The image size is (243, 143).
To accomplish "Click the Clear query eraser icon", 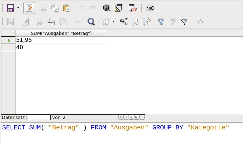I will (x=132, y=8).
